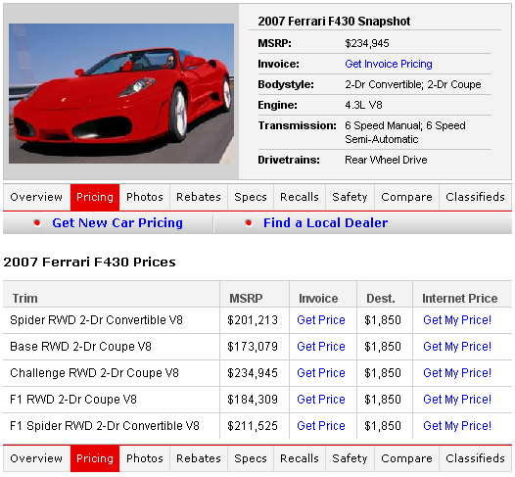Get Price invoice for Spider Convertible
The width and height of the screenshot is (515, 477).
click(x=321, y=320)
